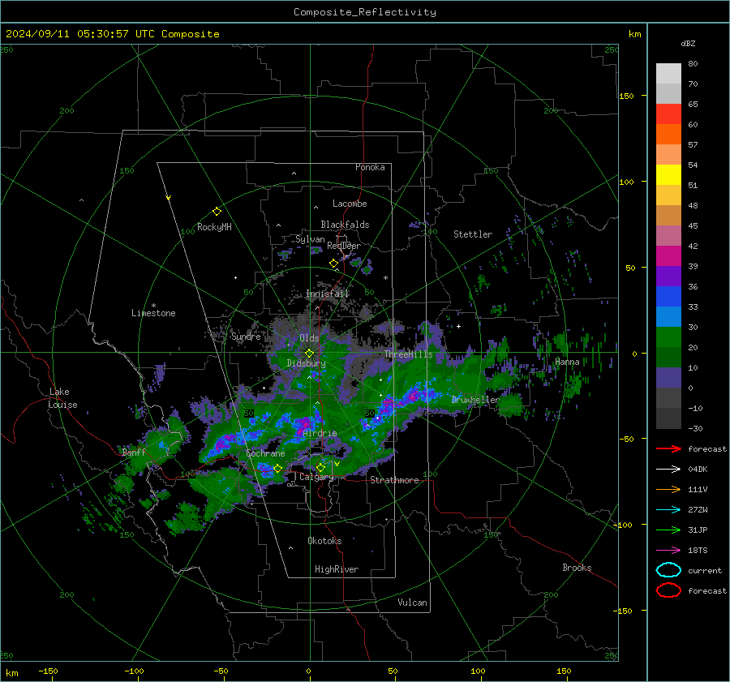Click the Okotoks town label
The width and height of the screenshot is (730, 682).
point(324,541)
